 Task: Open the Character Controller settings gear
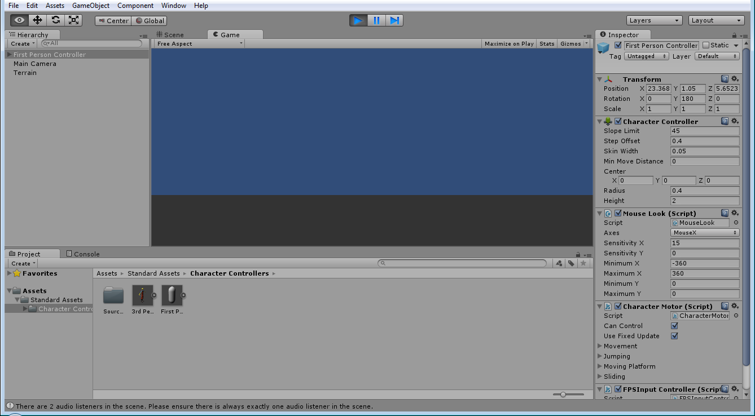[x=734, y=121]
